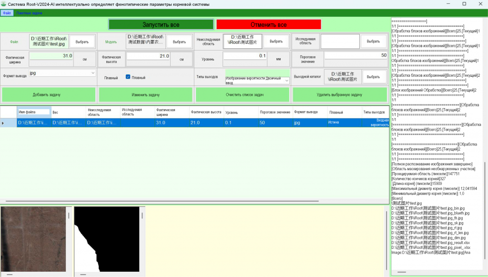Open the Пакетные задачи menu
The image size is (488, 277).
click(29, 13)
